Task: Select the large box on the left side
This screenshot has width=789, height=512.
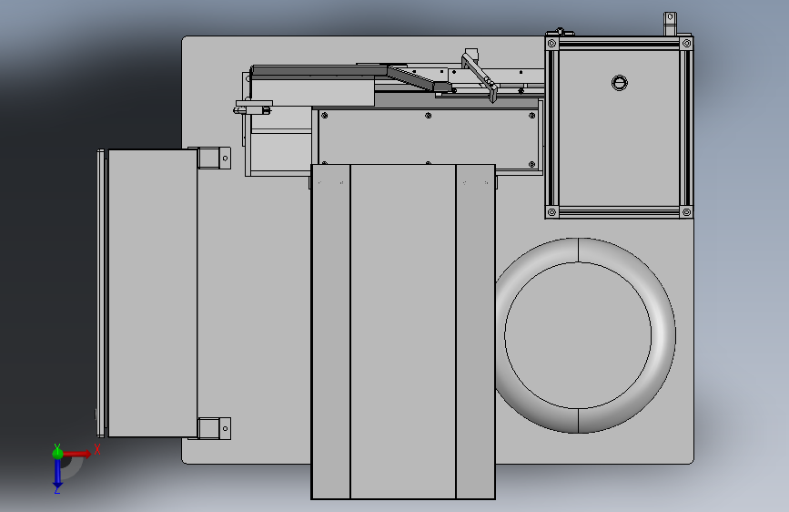Action: point(153,292)
